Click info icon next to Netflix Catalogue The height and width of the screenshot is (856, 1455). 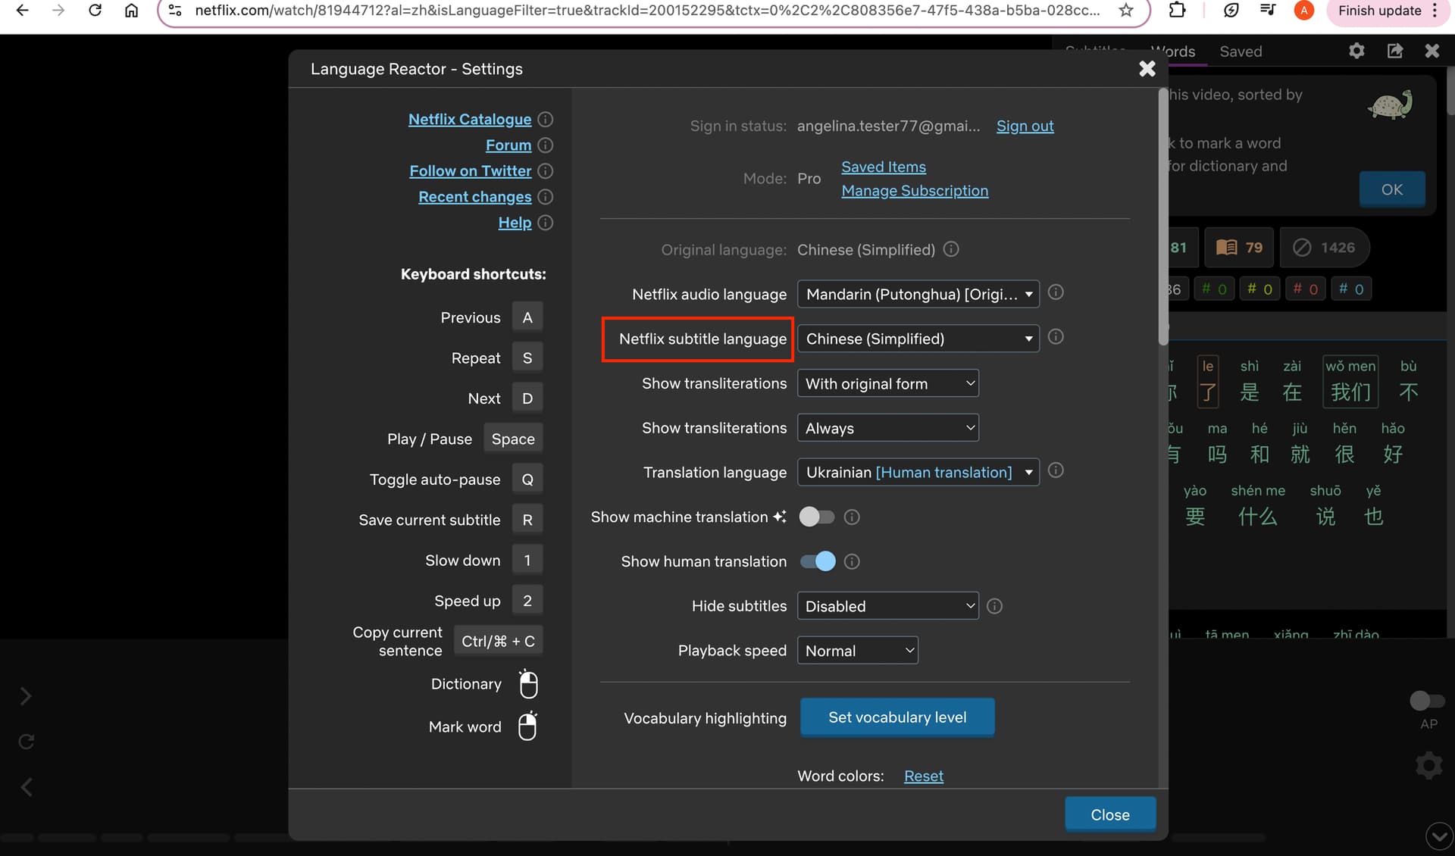[x=545, y=120]
